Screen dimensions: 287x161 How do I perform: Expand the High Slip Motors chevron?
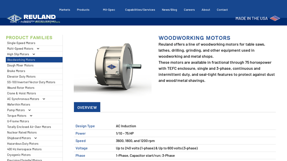(34, 54)
